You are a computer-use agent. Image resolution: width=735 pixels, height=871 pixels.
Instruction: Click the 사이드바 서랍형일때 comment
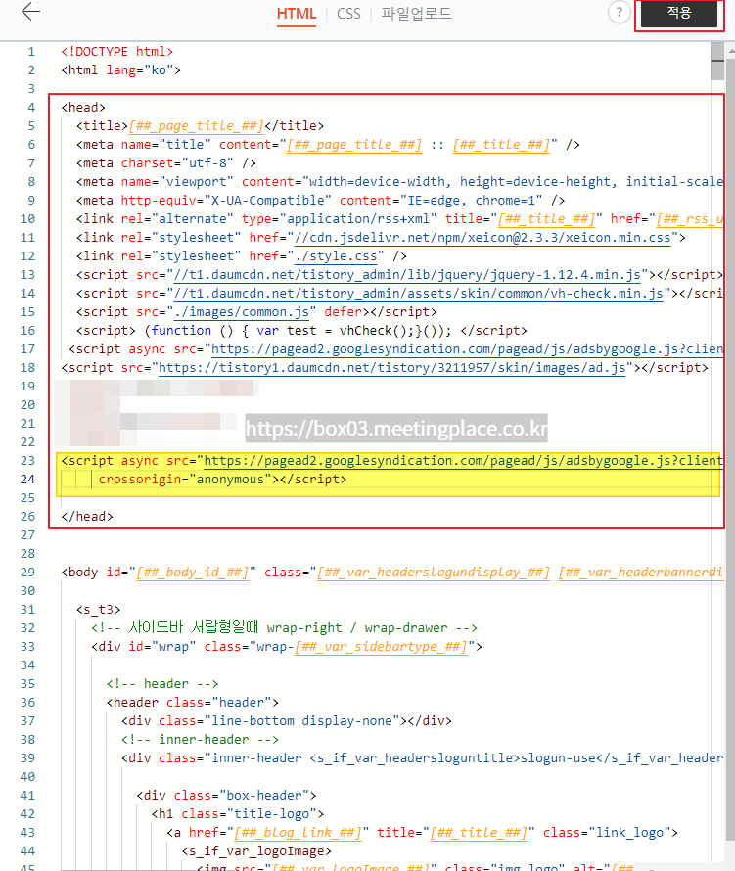tap(284, 628)
